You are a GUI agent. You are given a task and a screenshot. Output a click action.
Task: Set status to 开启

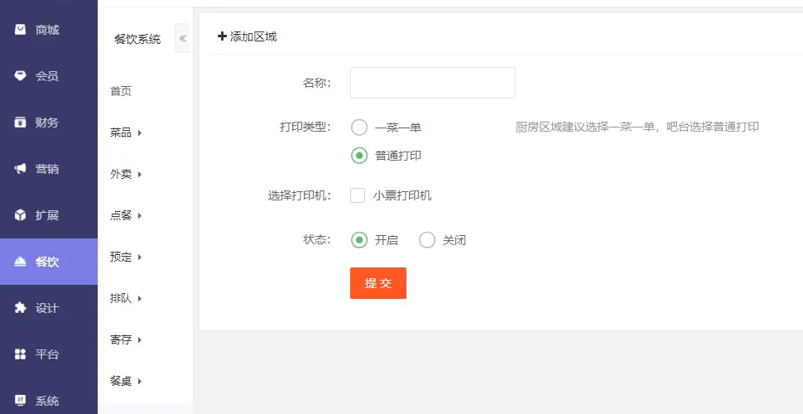pos(359,240)
